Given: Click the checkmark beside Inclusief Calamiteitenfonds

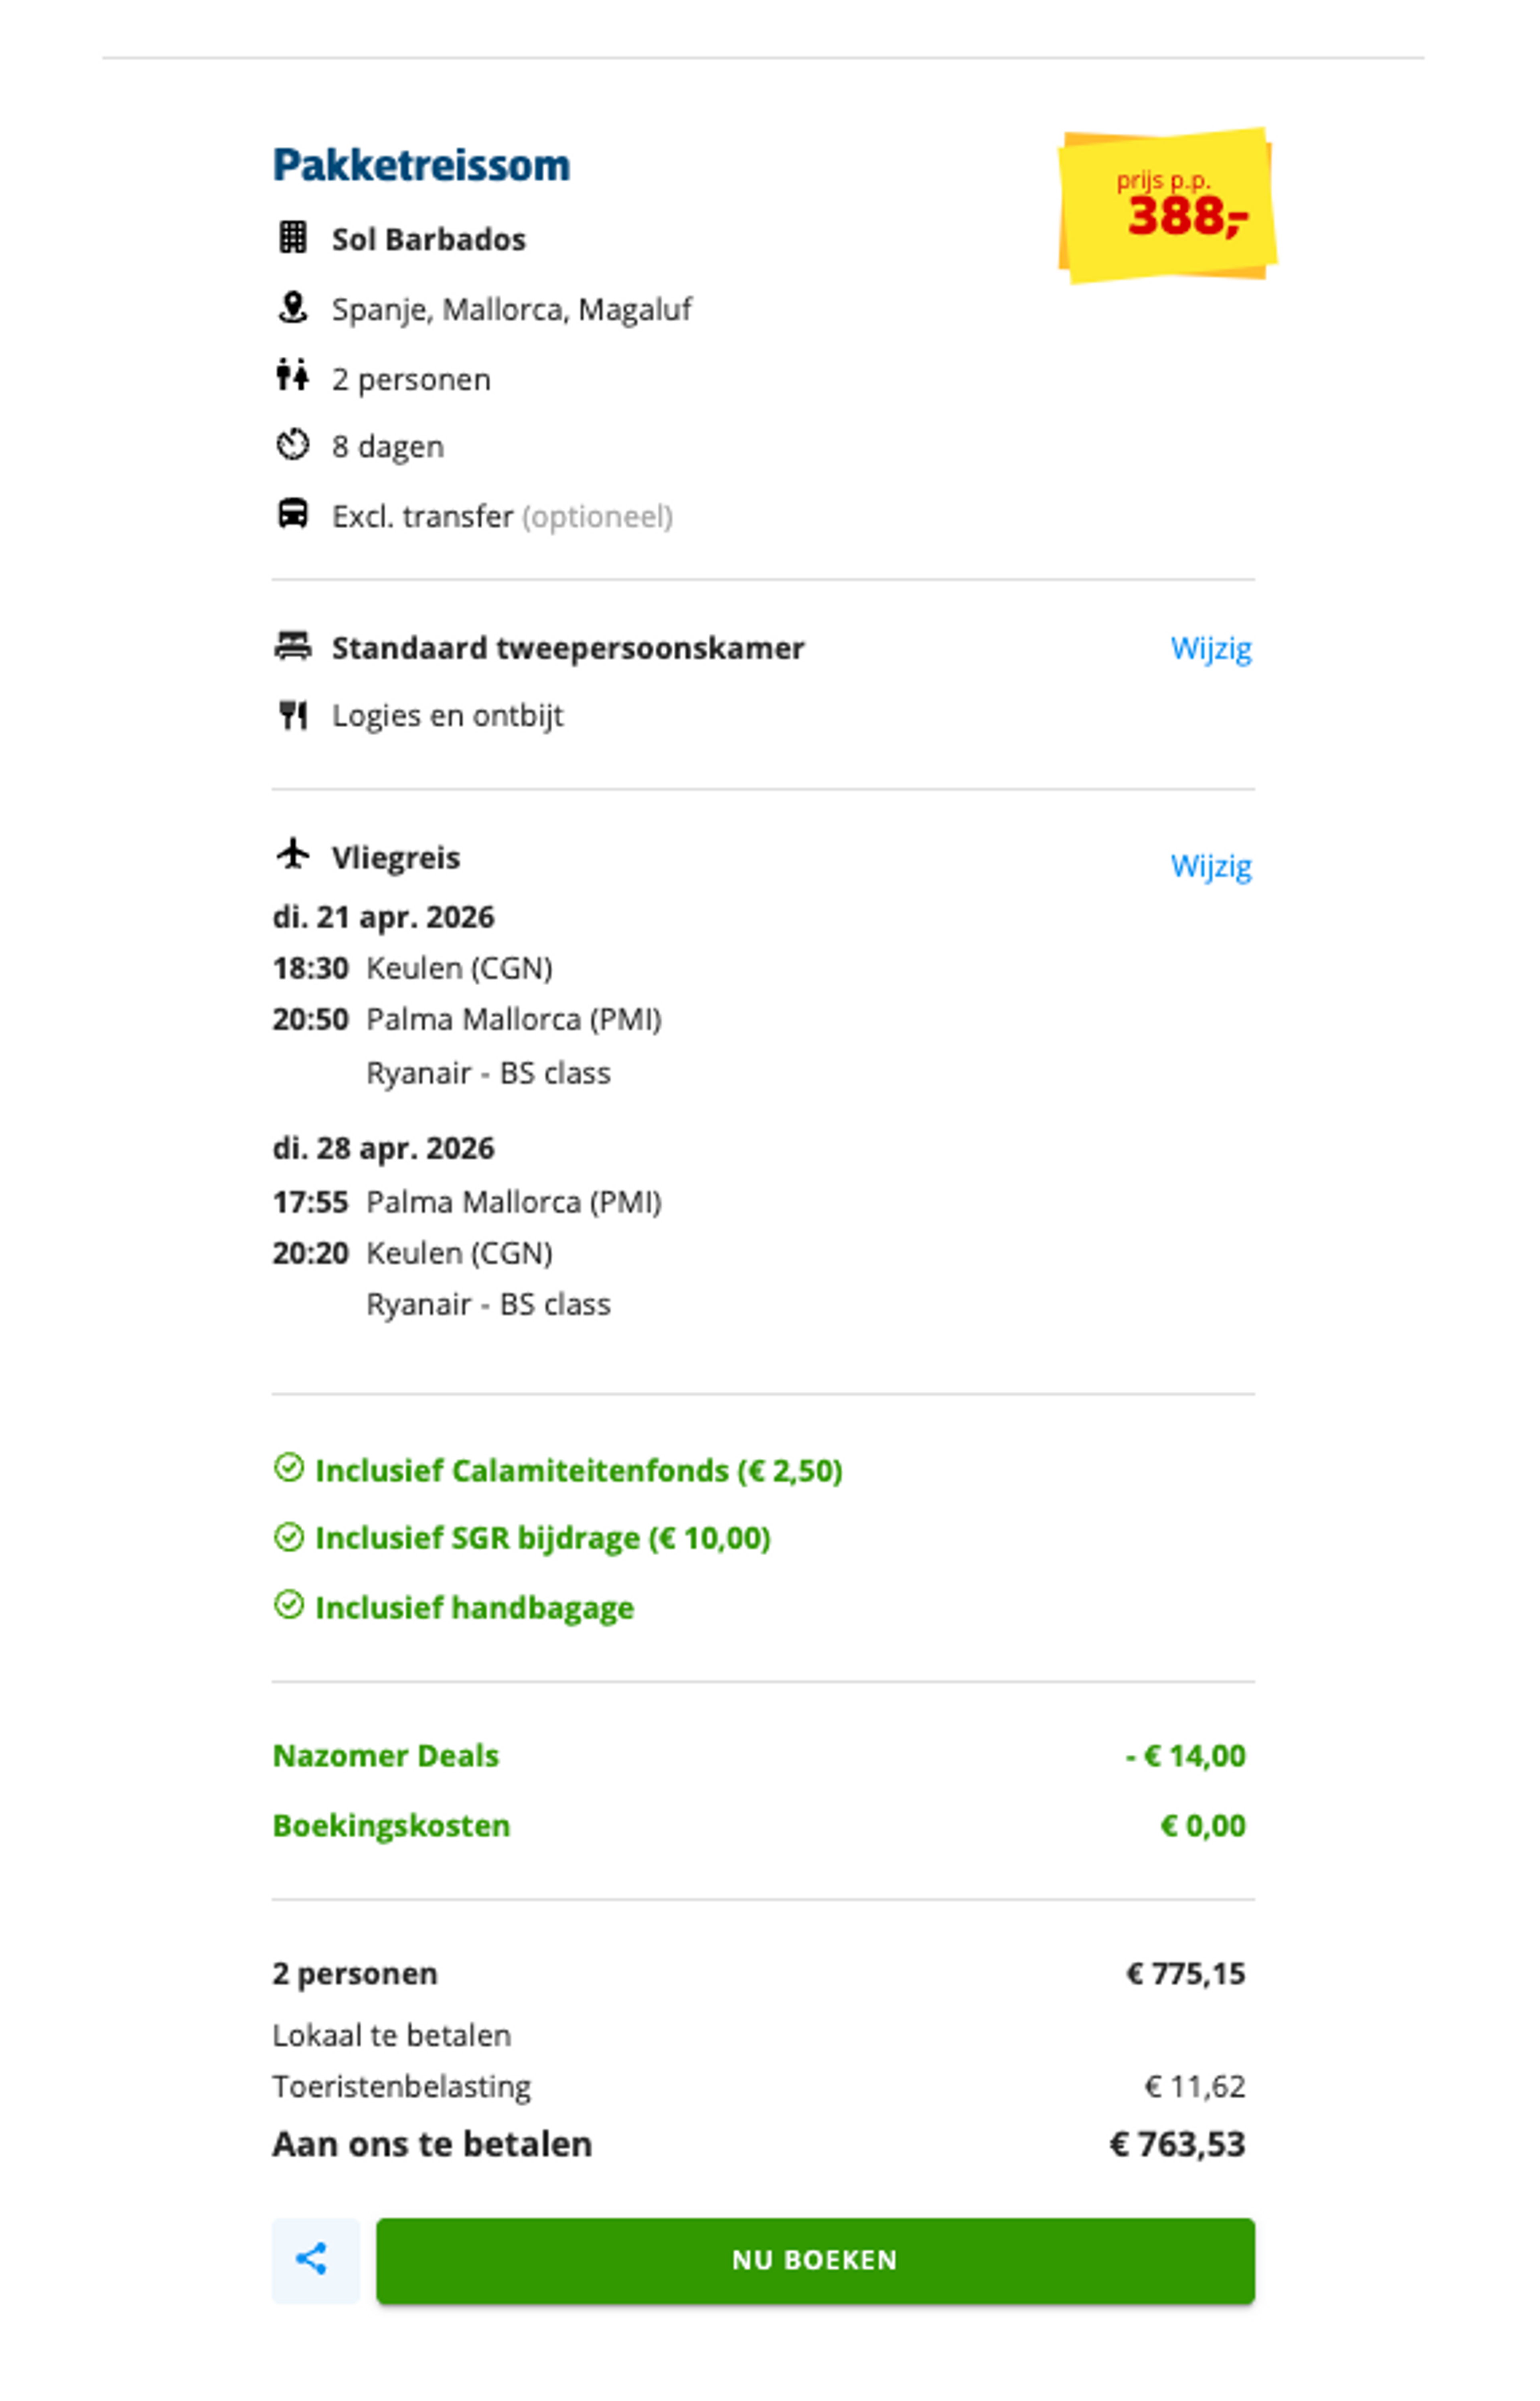Looking at the screenshot, I should 290,1470.
